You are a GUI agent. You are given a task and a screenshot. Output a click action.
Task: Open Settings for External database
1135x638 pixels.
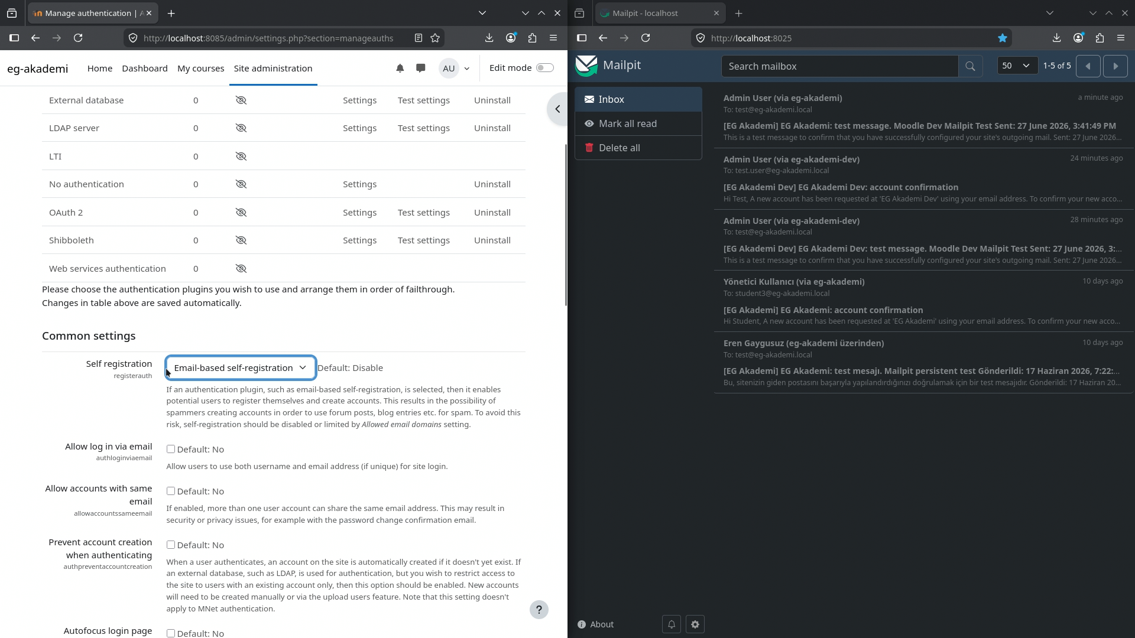tap(359, 100)
